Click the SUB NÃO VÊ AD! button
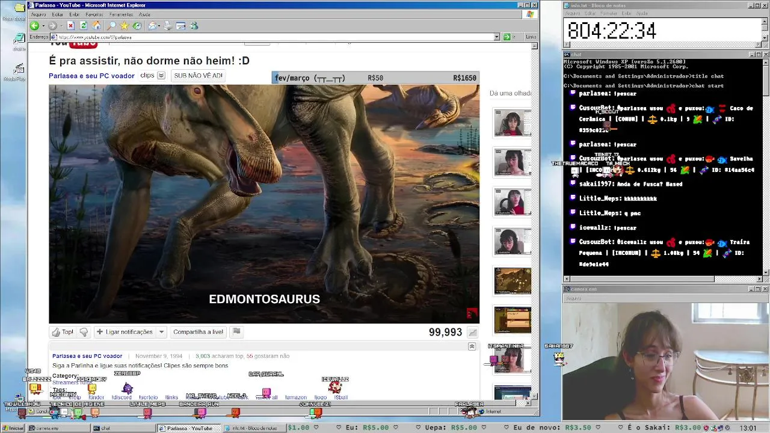 [x=198, y=76]
